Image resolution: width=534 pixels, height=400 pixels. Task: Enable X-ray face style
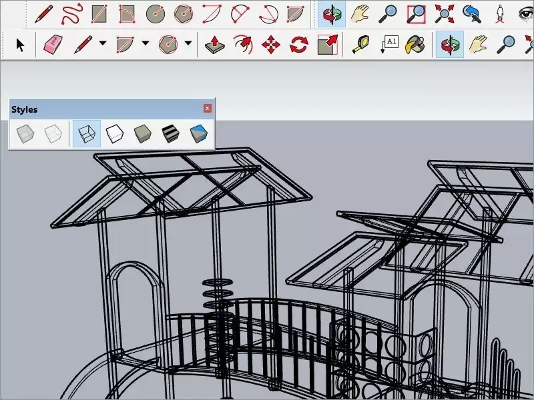coord(25,132)
